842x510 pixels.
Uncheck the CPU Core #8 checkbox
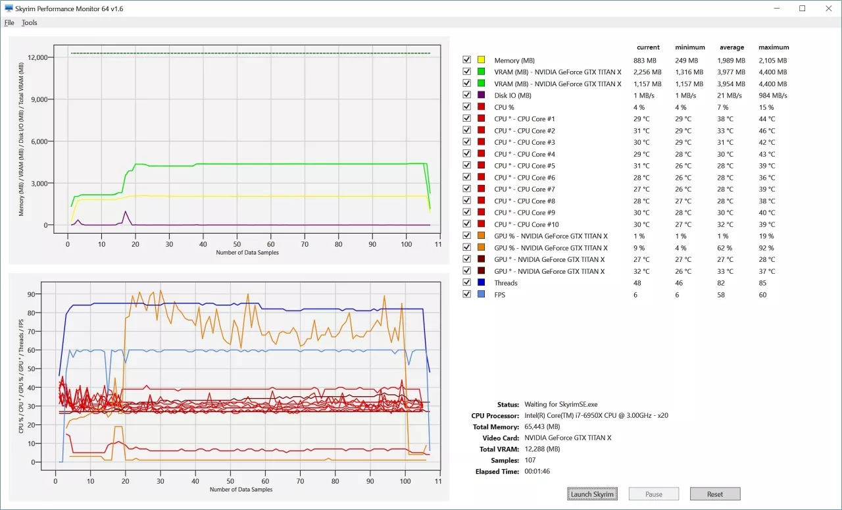[467, 201]
